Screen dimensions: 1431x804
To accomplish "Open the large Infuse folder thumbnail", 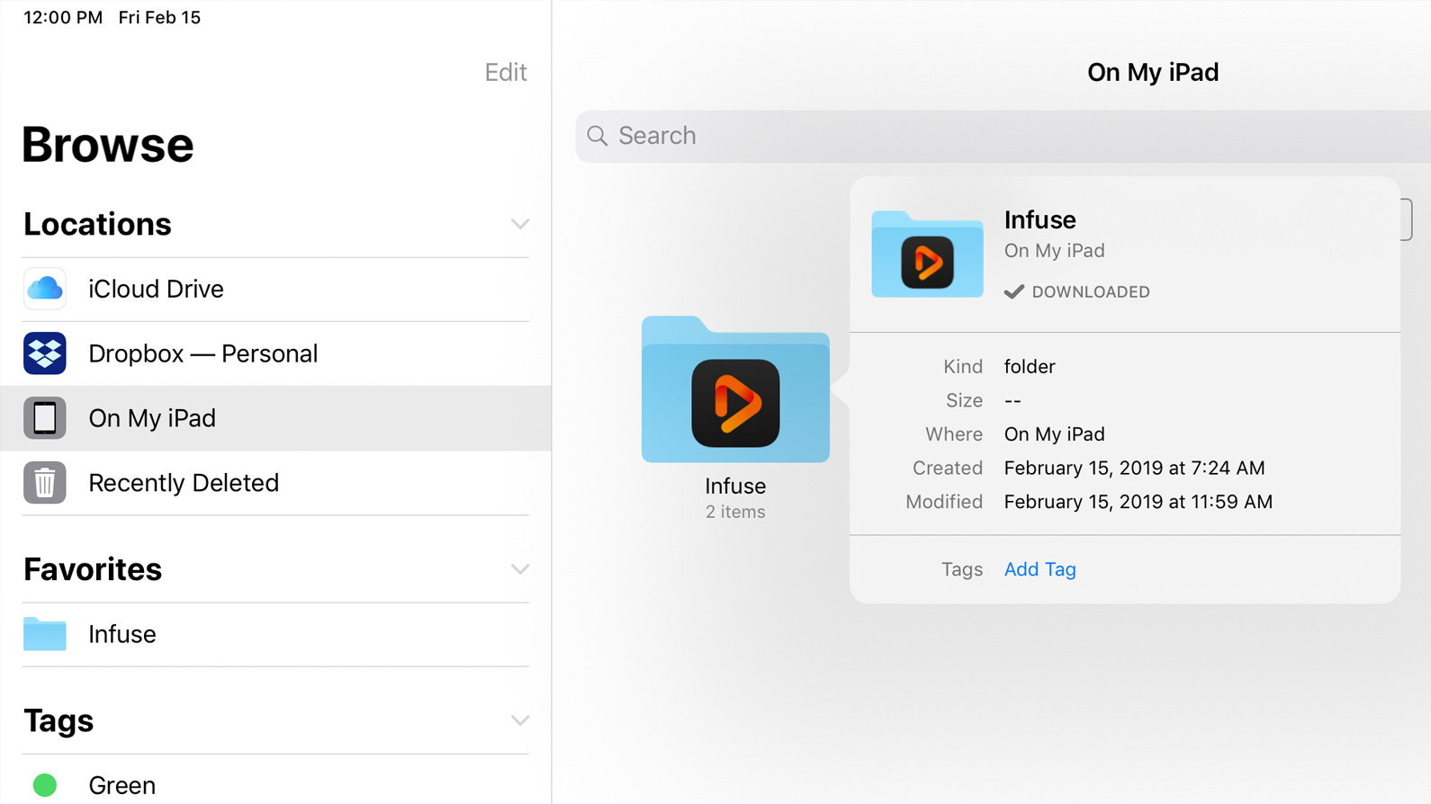I will pyautogui.click(x=735, y=389).
